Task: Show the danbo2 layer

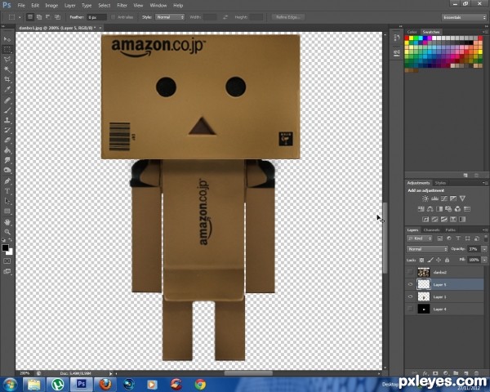Action: click(410, 272)
